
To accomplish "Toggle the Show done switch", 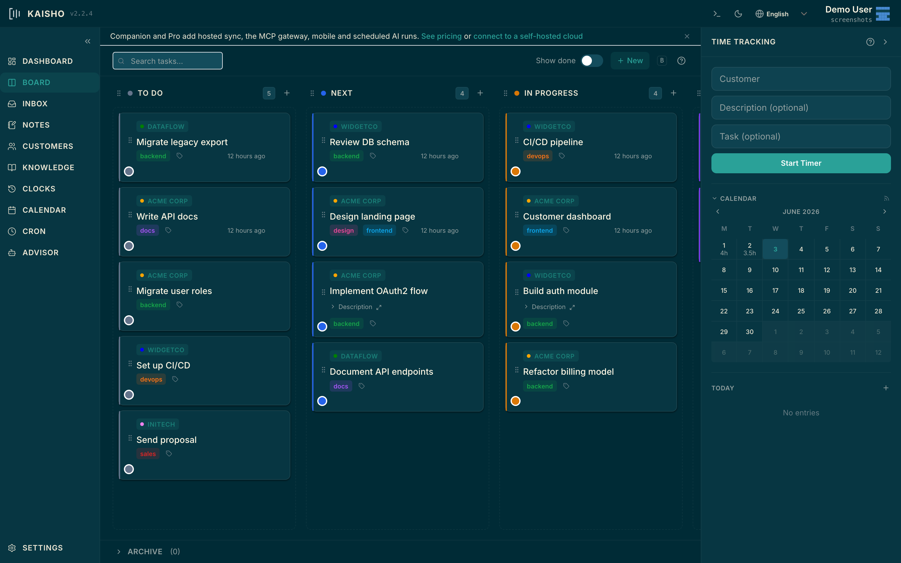I will coord(592,61).
